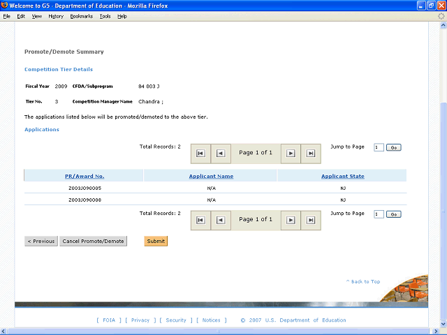
Task: Click the Submit button
Action: coord(156,241)
